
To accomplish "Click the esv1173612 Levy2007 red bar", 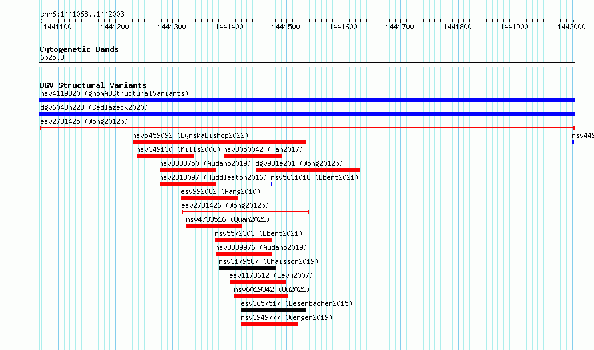I will click(x=258, y=282).
